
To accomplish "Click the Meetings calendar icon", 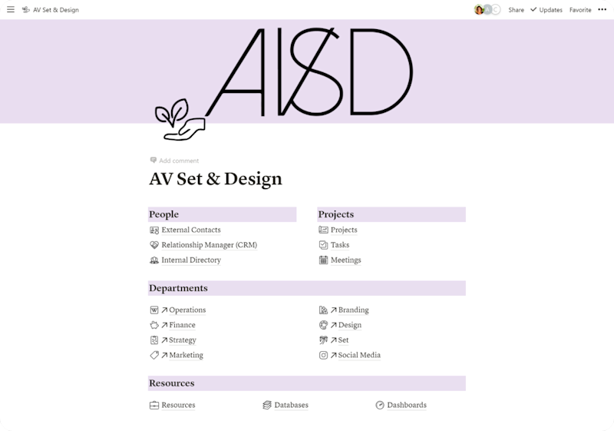I will [x=323, y=260].
